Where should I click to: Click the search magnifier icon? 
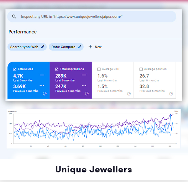tap(14, 16)
